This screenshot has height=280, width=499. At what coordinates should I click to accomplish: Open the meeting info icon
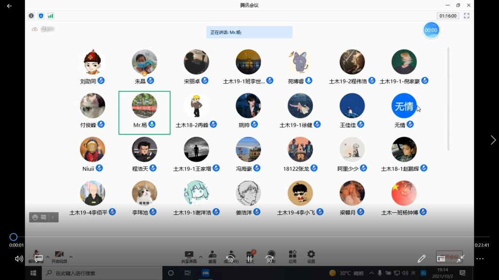(x=31, y=16)
